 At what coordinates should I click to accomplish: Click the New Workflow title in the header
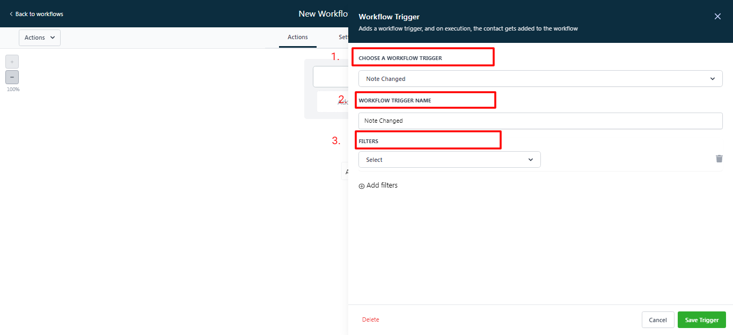pyautogui.click(x=323, y=14)
